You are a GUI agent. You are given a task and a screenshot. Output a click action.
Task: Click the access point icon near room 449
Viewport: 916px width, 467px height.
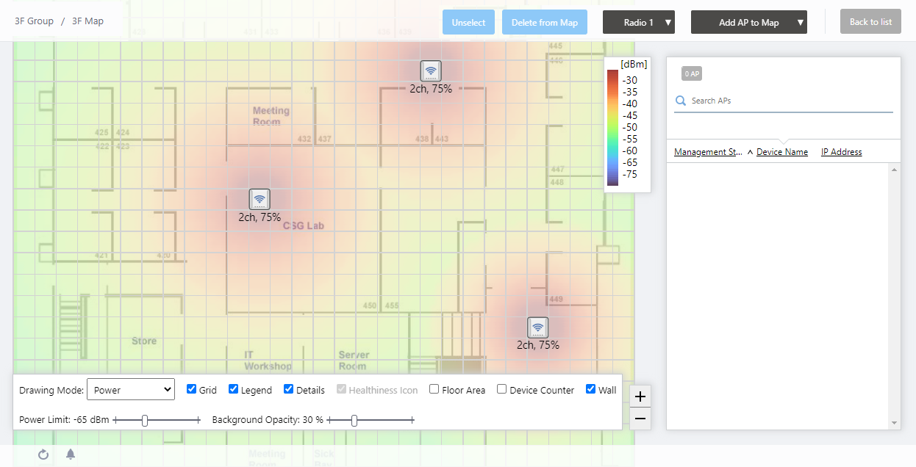click(x=537, y=327)
